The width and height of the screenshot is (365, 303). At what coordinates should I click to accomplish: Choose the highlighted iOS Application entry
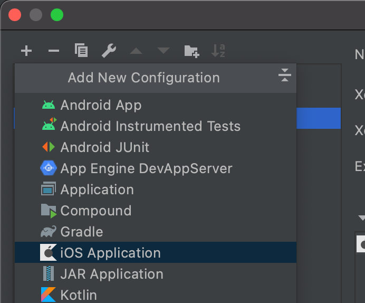[156, 253]
